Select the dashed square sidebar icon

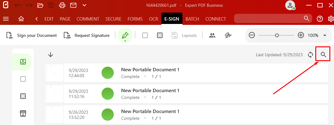[23, 79]
